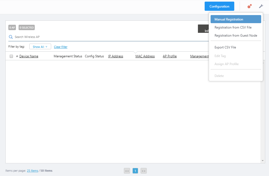Screen dimensions: 269x176
Task: Sort by Device Name column
Action: (x=29, y=56)
